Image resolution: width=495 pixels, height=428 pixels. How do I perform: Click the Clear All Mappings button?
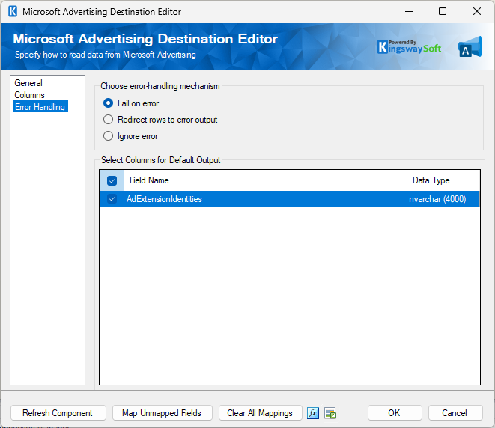(x=260, y=413)
